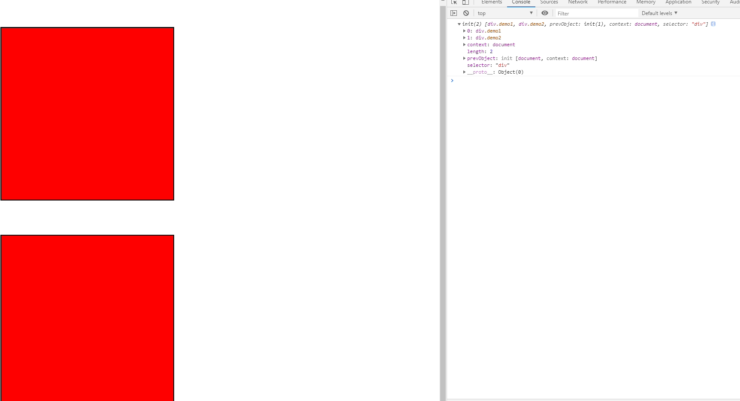Activate the inspect element picker icon
This screenshot has height=401, width=740.
pyautogui.click(x=454, y=2)
